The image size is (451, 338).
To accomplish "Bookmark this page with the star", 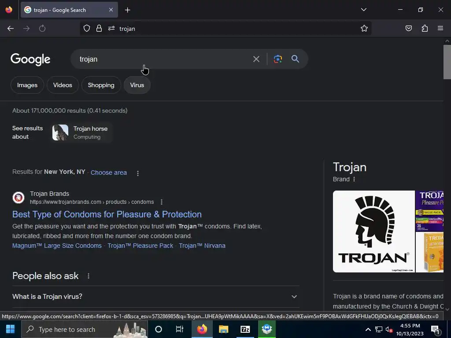I will point(364,29).
